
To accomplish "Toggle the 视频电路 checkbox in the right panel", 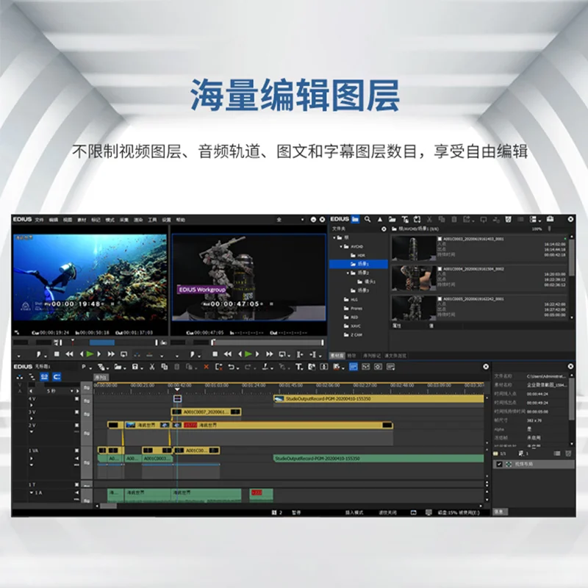I will pyautogui.click(x=499, y=464).
